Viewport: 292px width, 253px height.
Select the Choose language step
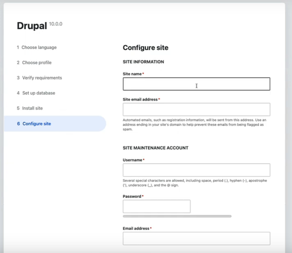[39, 48]
